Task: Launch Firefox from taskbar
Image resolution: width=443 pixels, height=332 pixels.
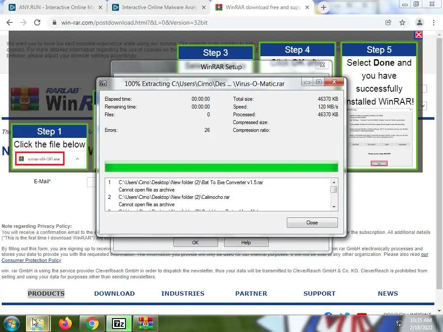Action: tap(65, 323)
